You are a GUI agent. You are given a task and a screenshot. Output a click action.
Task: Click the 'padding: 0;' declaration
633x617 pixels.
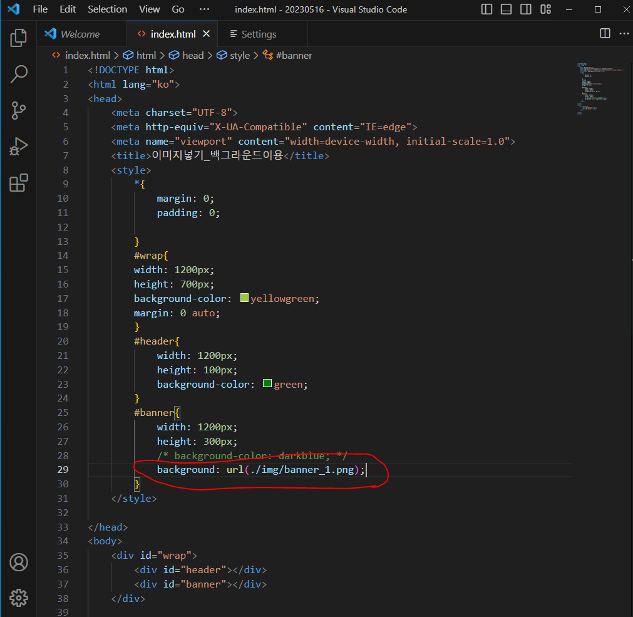click(x=188, y=213)
